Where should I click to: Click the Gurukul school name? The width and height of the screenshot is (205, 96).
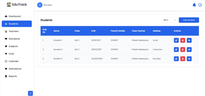coord(48,5)
